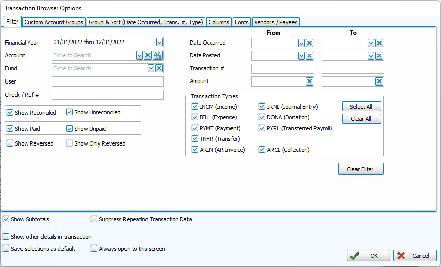Open the Vendors / Payees tab

275,22
